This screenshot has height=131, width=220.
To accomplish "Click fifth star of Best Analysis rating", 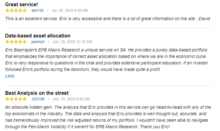I will (24, 99).
